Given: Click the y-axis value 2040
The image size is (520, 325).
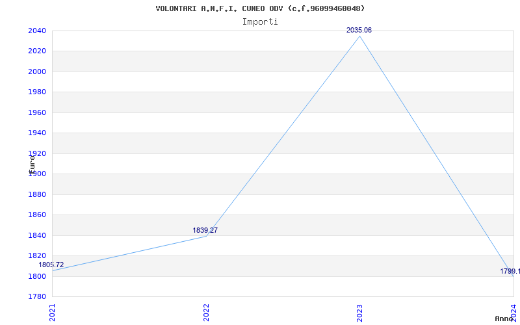Looking at the screenshot, I should pos(37,31).
